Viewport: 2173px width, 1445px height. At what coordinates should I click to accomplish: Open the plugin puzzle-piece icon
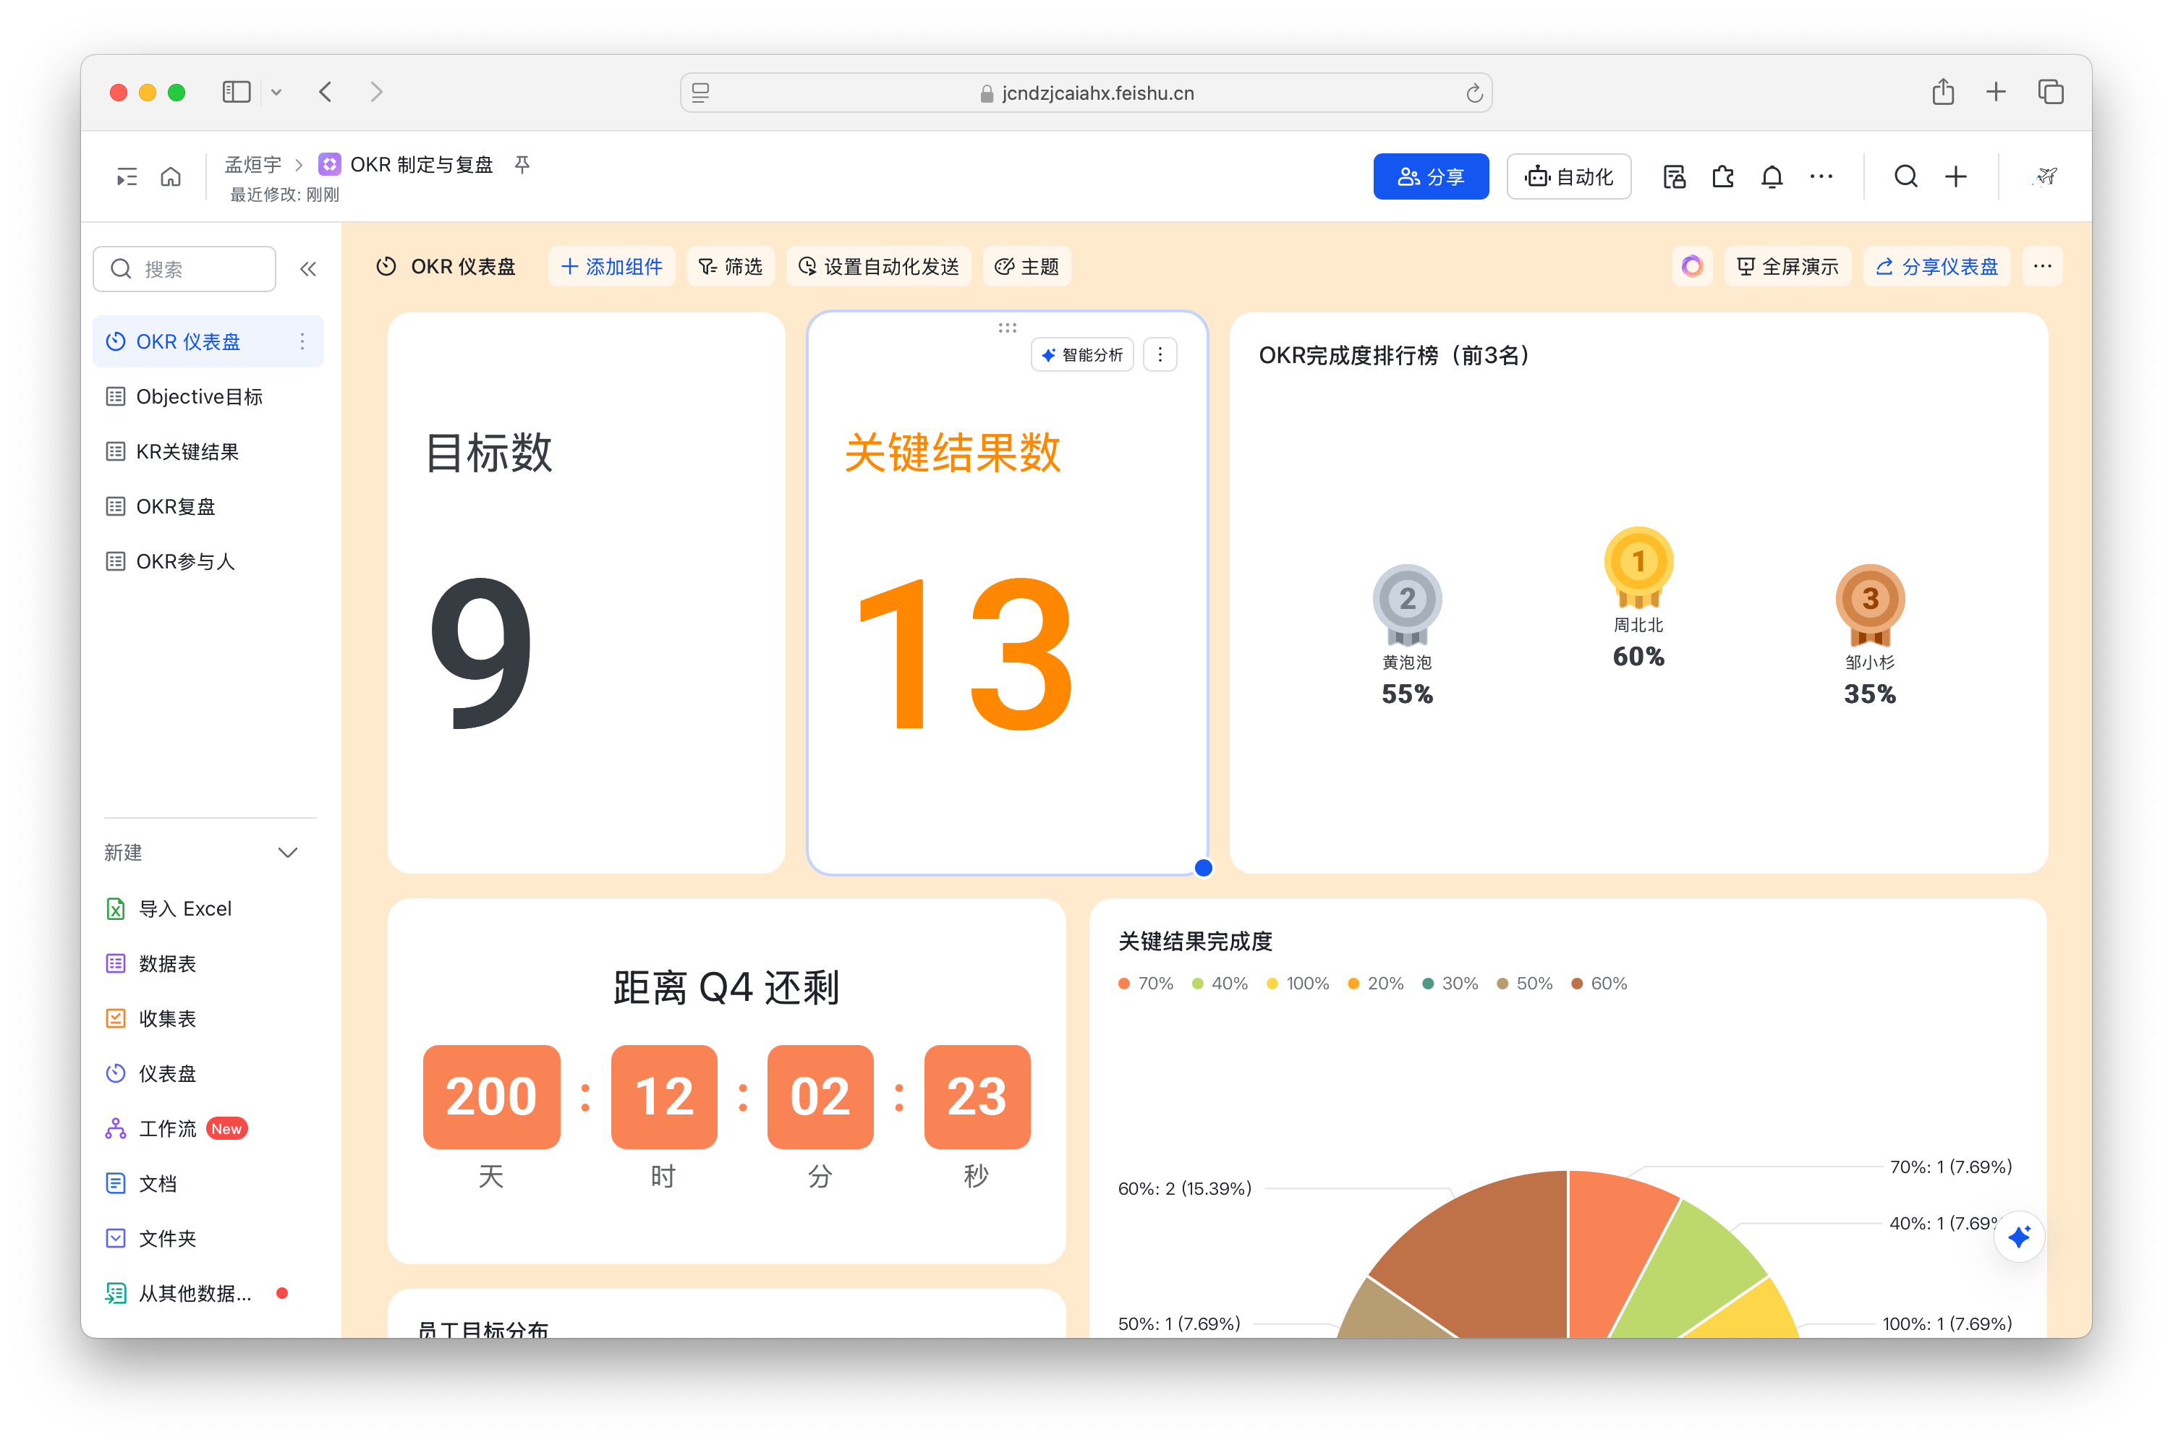coord(1722,176)
